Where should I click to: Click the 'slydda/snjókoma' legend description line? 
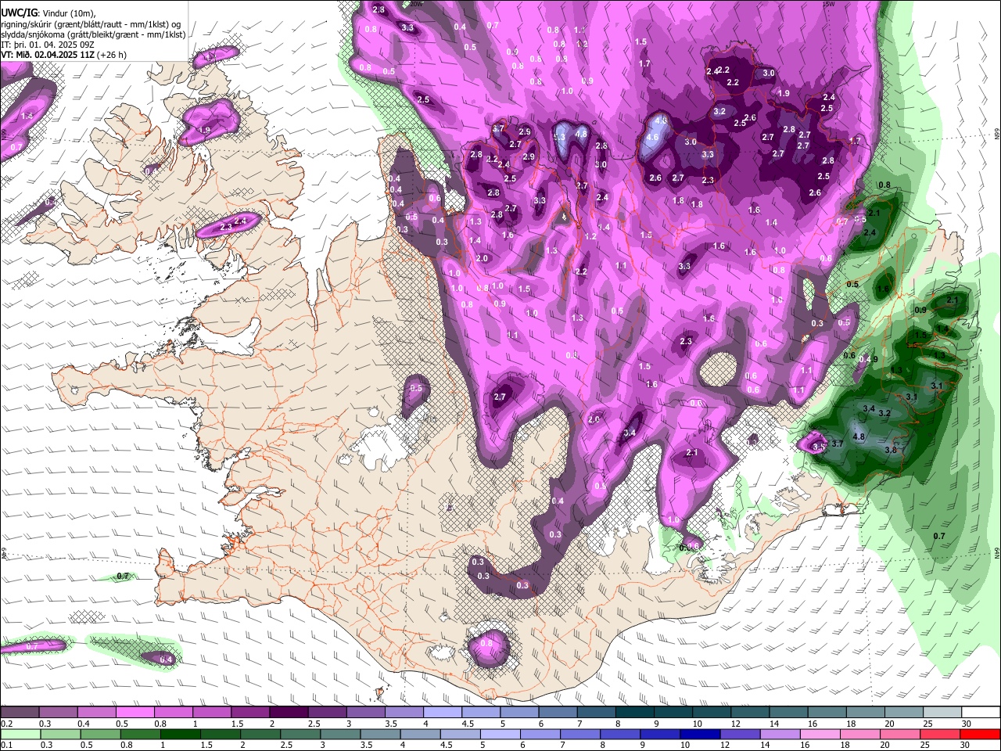pos(93,34)
